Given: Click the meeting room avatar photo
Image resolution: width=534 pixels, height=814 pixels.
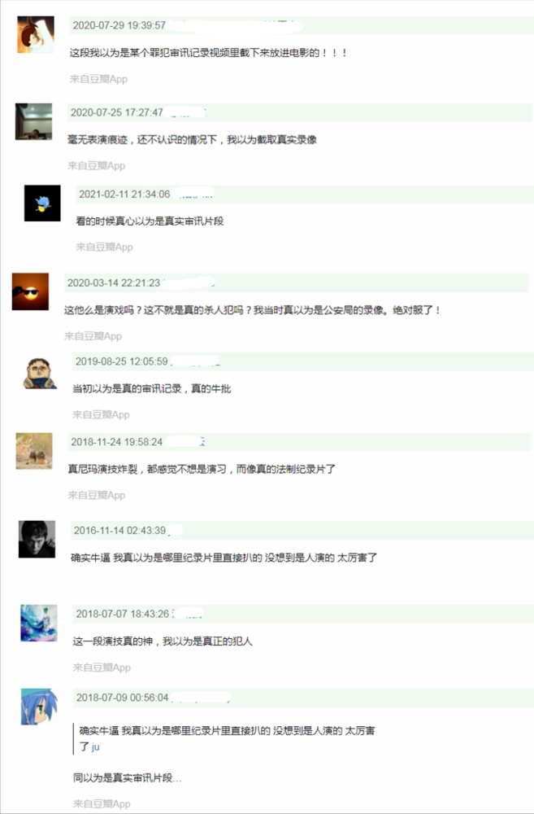Looking at the screenshot, I should click(33, 122).
